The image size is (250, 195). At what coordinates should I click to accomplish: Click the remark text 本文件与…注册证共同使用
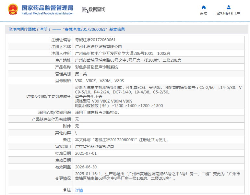122,140
